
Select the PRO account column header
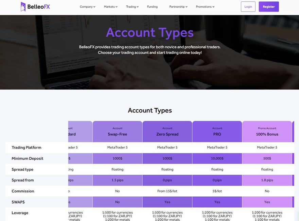(x=217, y=131)
